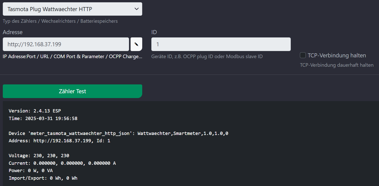Focus the ID field containing 1
This screenshot has width=379, height=186.
pyautogui.click(x=221, y=44)
